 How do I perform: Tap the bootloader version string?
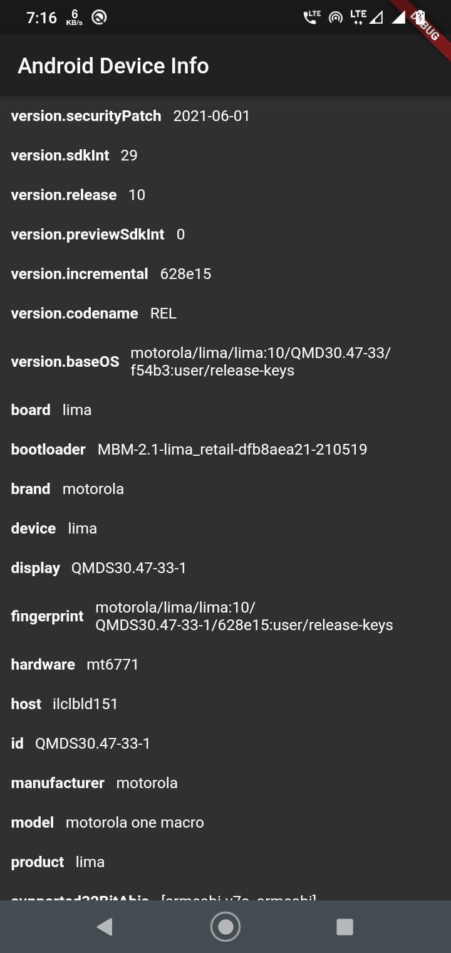(x=233, y=450)
